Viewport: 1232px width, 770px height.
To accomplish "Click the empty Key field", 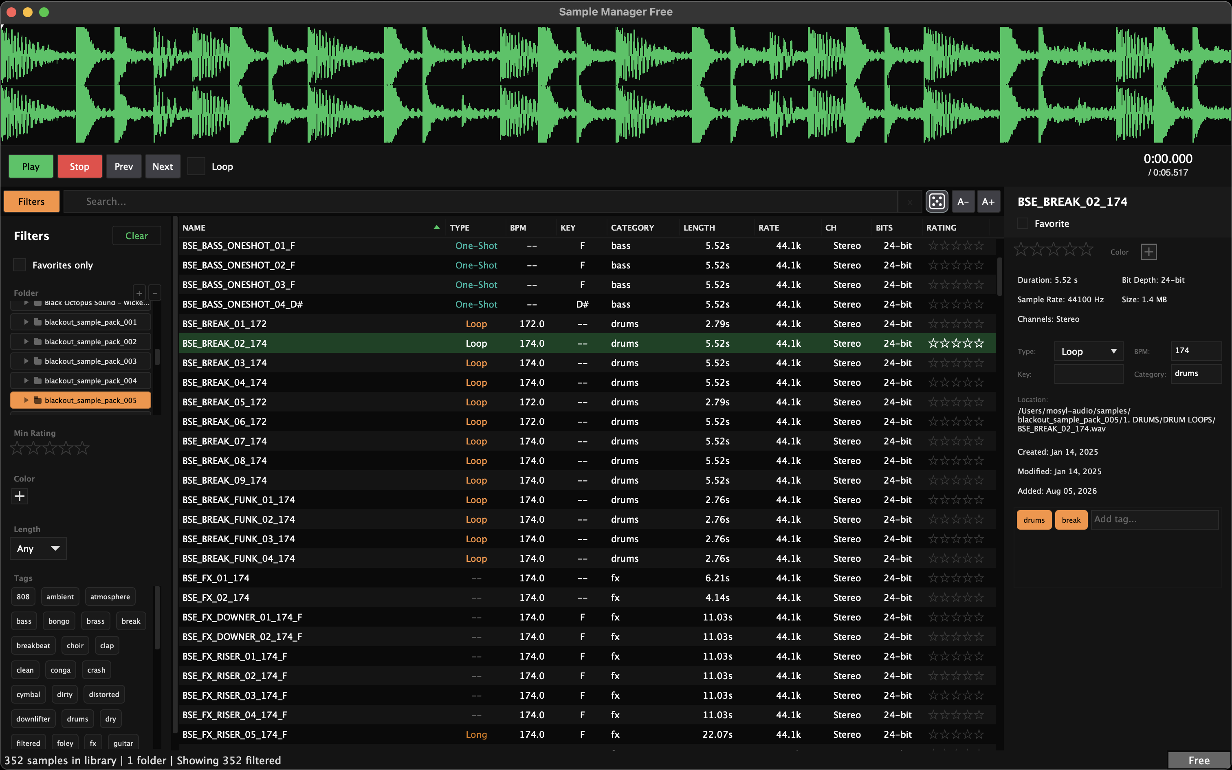I will point(1089,374).
